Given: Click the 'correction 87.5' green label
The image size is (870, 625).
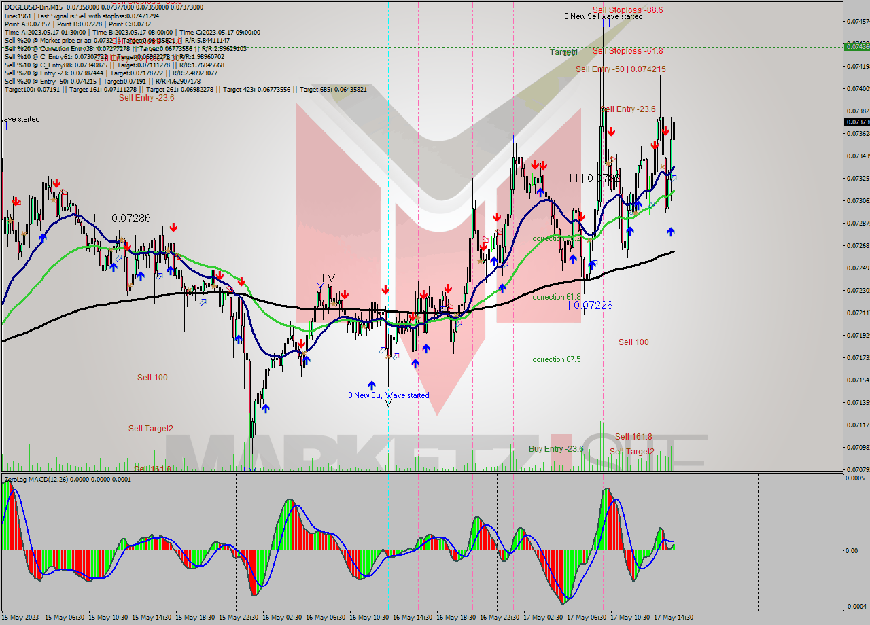Looking at the screenshot, I should (x=557, y=359).
